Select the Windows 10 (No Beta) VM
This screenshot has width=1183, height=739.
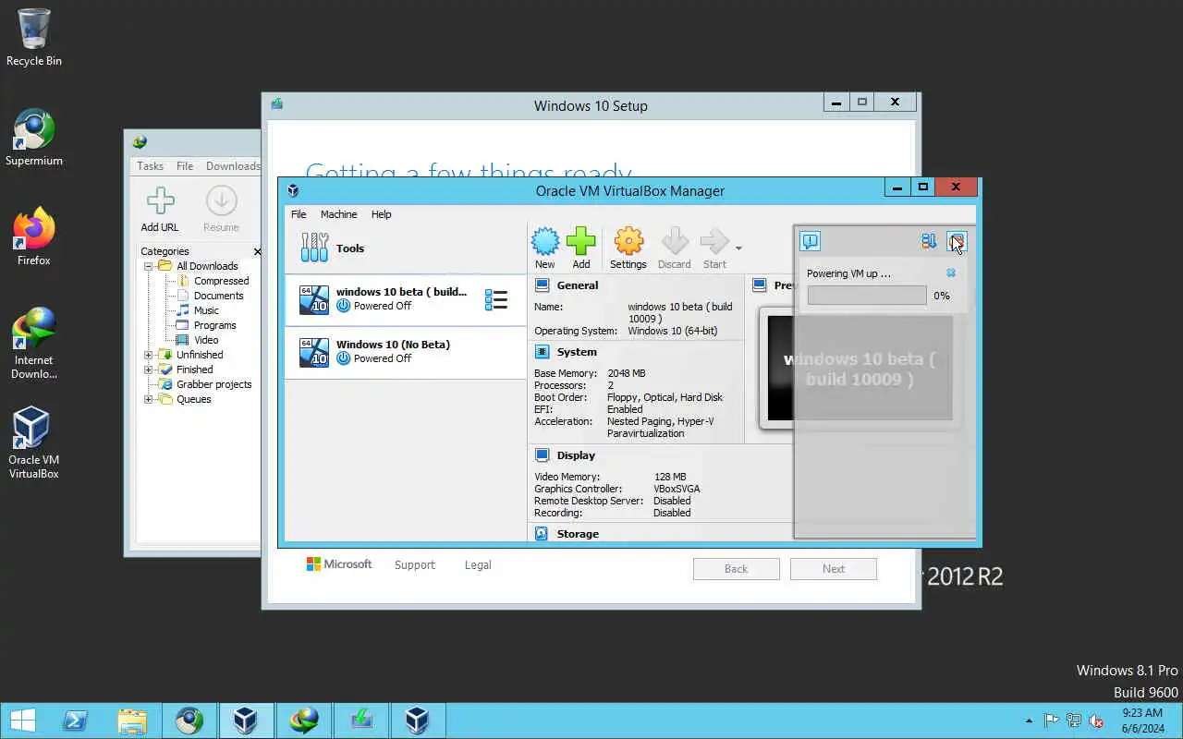(405, 352)
